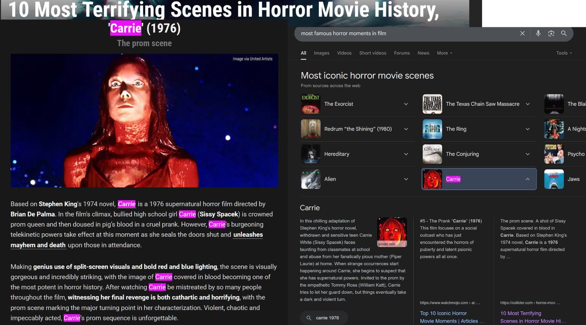Switch to the Videos tab

(x=344, y=53)
